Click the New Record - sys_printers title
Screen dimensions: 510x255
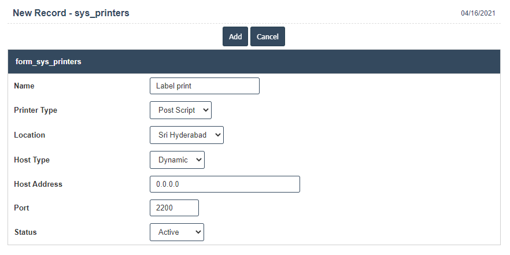(71, 12)
